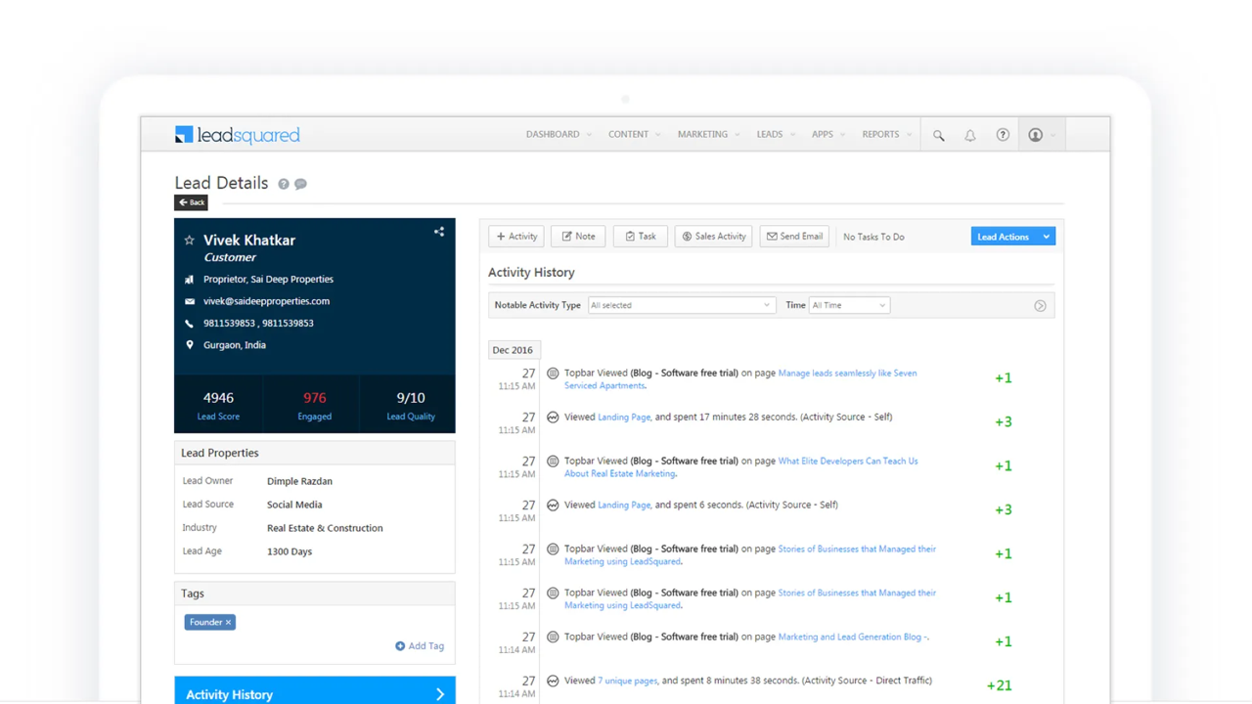Click the Dec 2016 month label
The image size is (1252, 704).
click(513, 350)
